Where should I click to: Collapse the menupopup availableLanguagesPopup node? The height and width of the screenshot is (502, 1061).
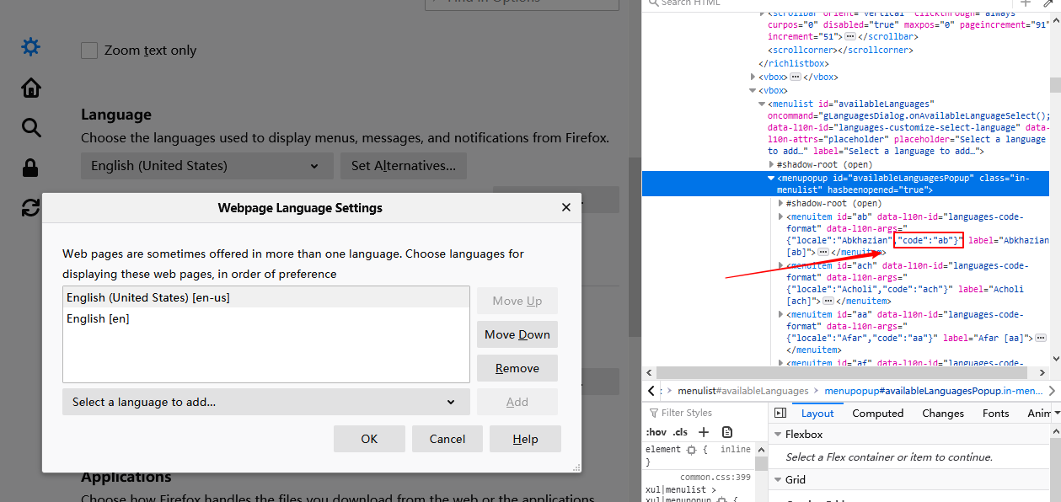click(771, 178)
